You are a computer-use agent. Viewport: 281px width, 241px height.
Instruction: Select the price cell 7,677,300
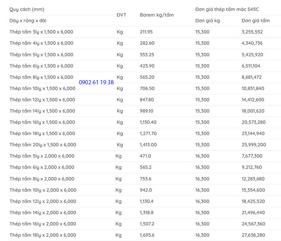(x=252, y=156)
